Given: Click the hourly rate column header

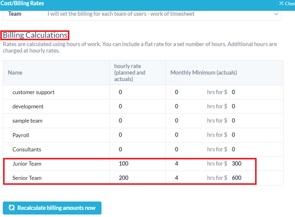Looking at the screenshot, I should tap(130, 72).
